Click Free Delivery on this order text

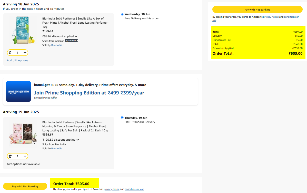pos(142,18)
